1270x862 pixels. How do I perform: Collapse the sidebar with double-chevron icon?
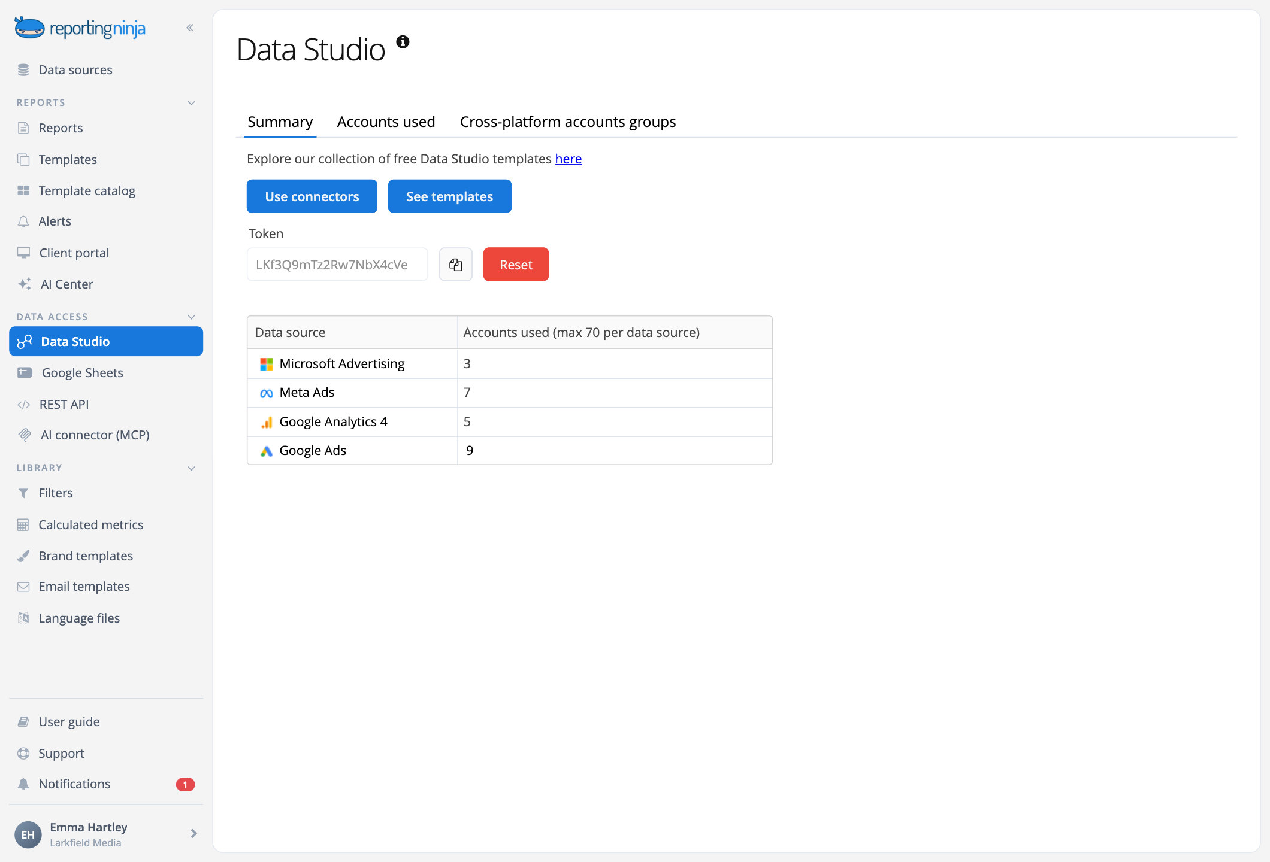[x=190, y=28]
